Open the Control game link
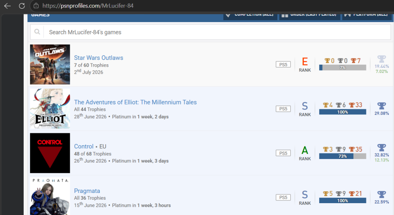The height and width of the screenshot is (215, 394). [84, 146]
